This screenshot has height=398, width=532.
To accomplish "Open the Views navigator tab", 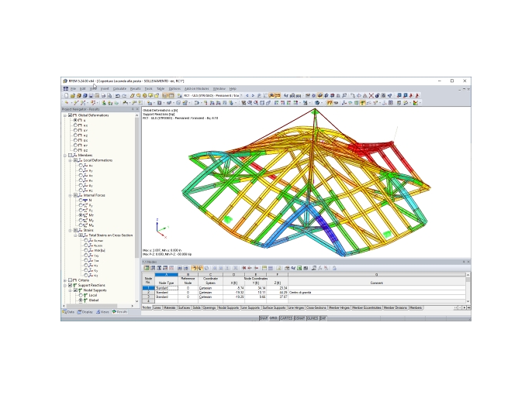I will pyautogui.click(x=102, y=312).
